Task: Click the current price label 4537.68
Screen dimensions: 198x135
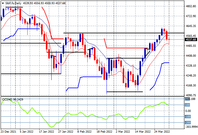Action: 191,40
